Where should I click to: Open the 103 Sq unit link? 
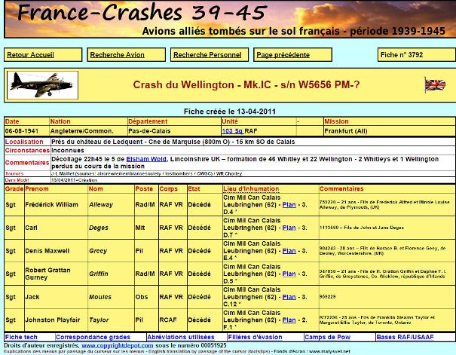point(233,131)
